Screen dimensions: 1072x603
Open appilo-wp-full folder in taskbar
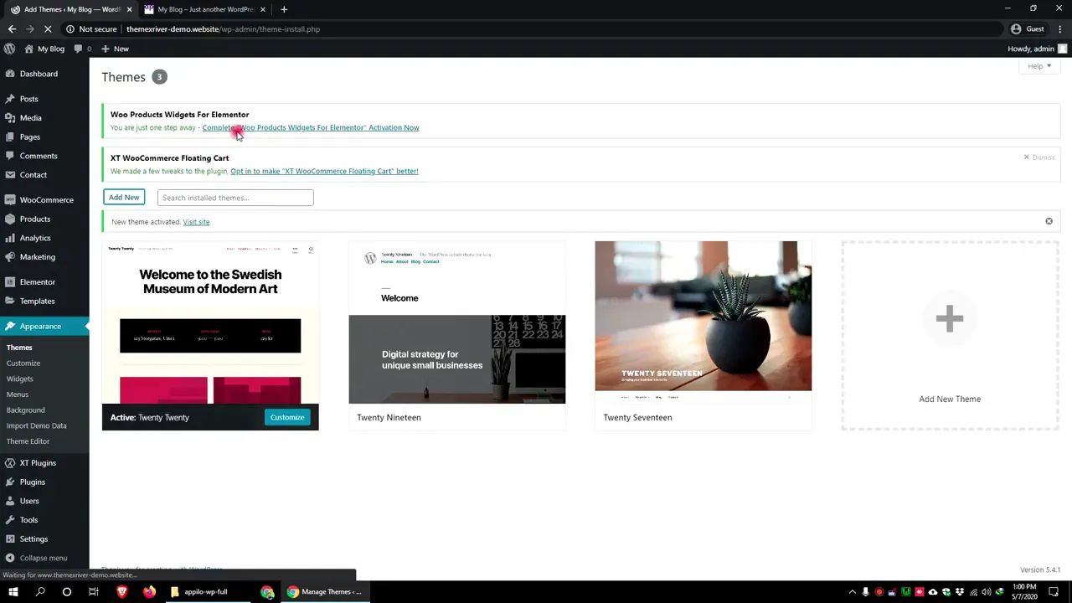(201, 592)
